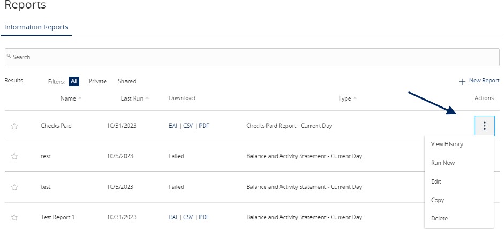Filter reports by Private
Image resolution: width=504 pixels, height=229 pixels.
pyautogui.click(x=98, y=81)
